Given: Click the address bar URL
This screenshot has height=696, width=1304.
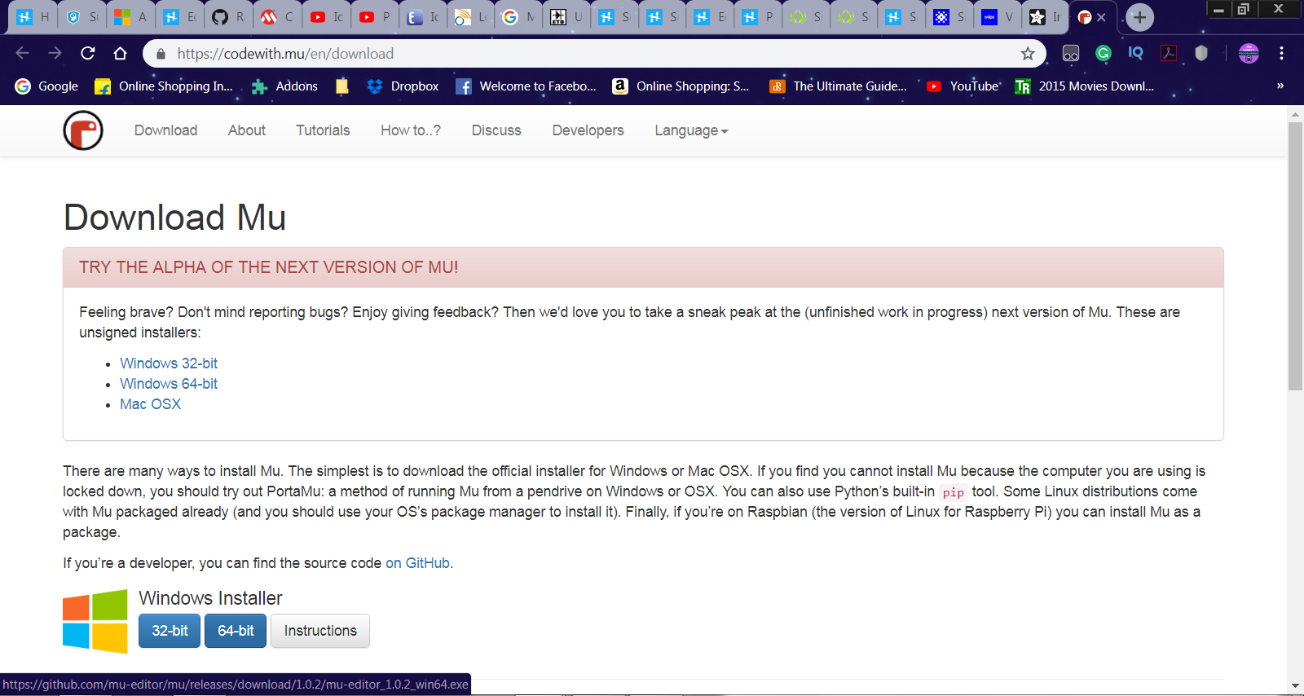Looking at the screenshot, I should [285, 54].
